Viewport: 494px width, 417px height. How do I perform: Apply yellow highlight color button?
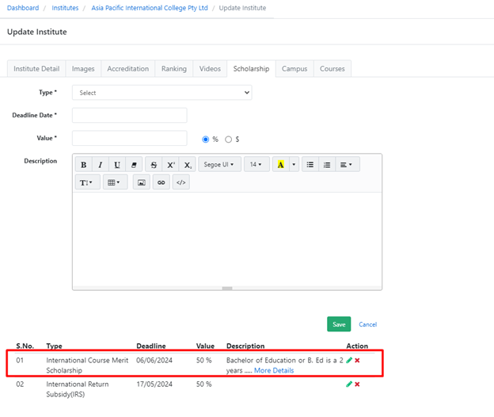[281, 165]
